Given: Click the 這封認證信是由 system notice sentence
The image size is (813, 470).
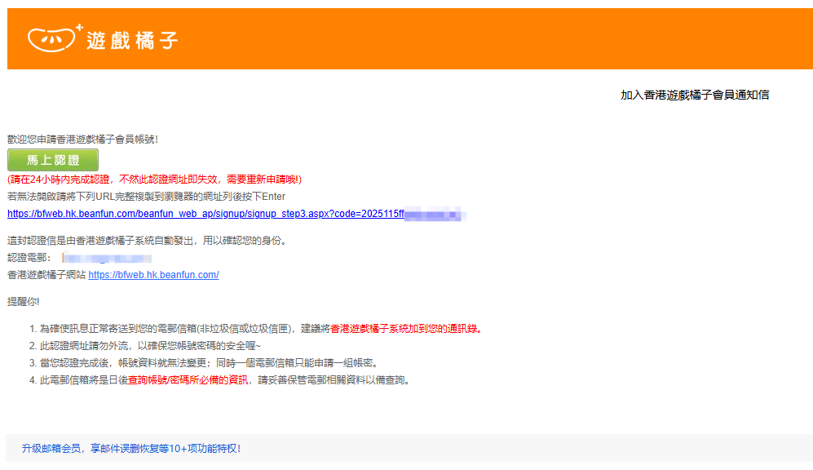Looking at the screenshot, I should pos(146,241).
